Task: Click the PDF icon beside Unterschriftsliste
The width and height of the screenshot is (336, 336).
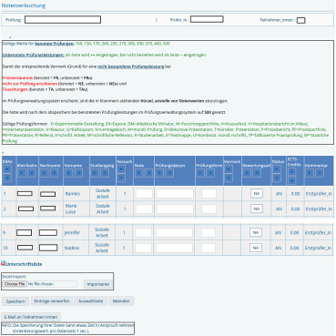Action: (4, 263)
